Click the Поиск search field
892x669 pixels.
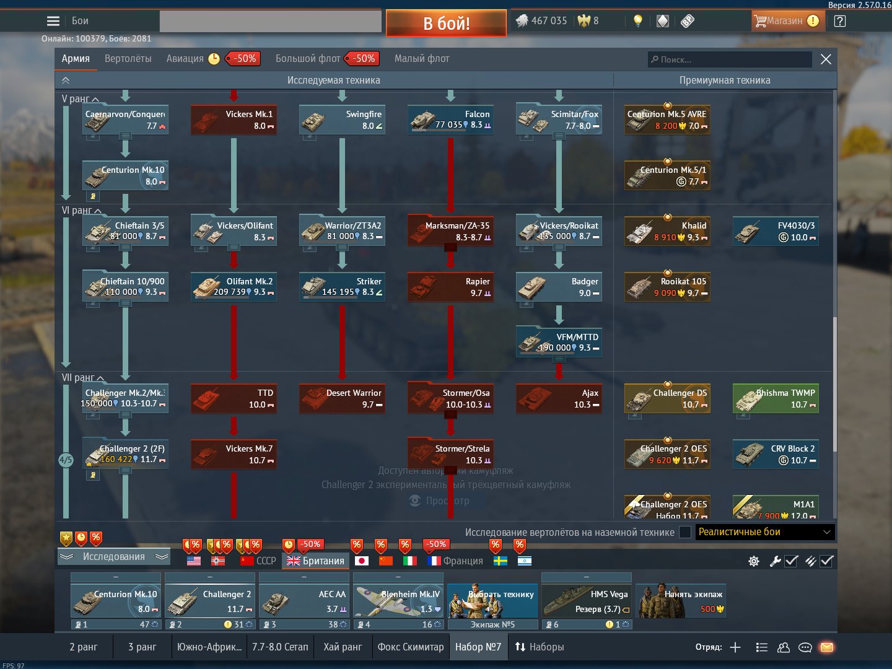coord(730,59)
